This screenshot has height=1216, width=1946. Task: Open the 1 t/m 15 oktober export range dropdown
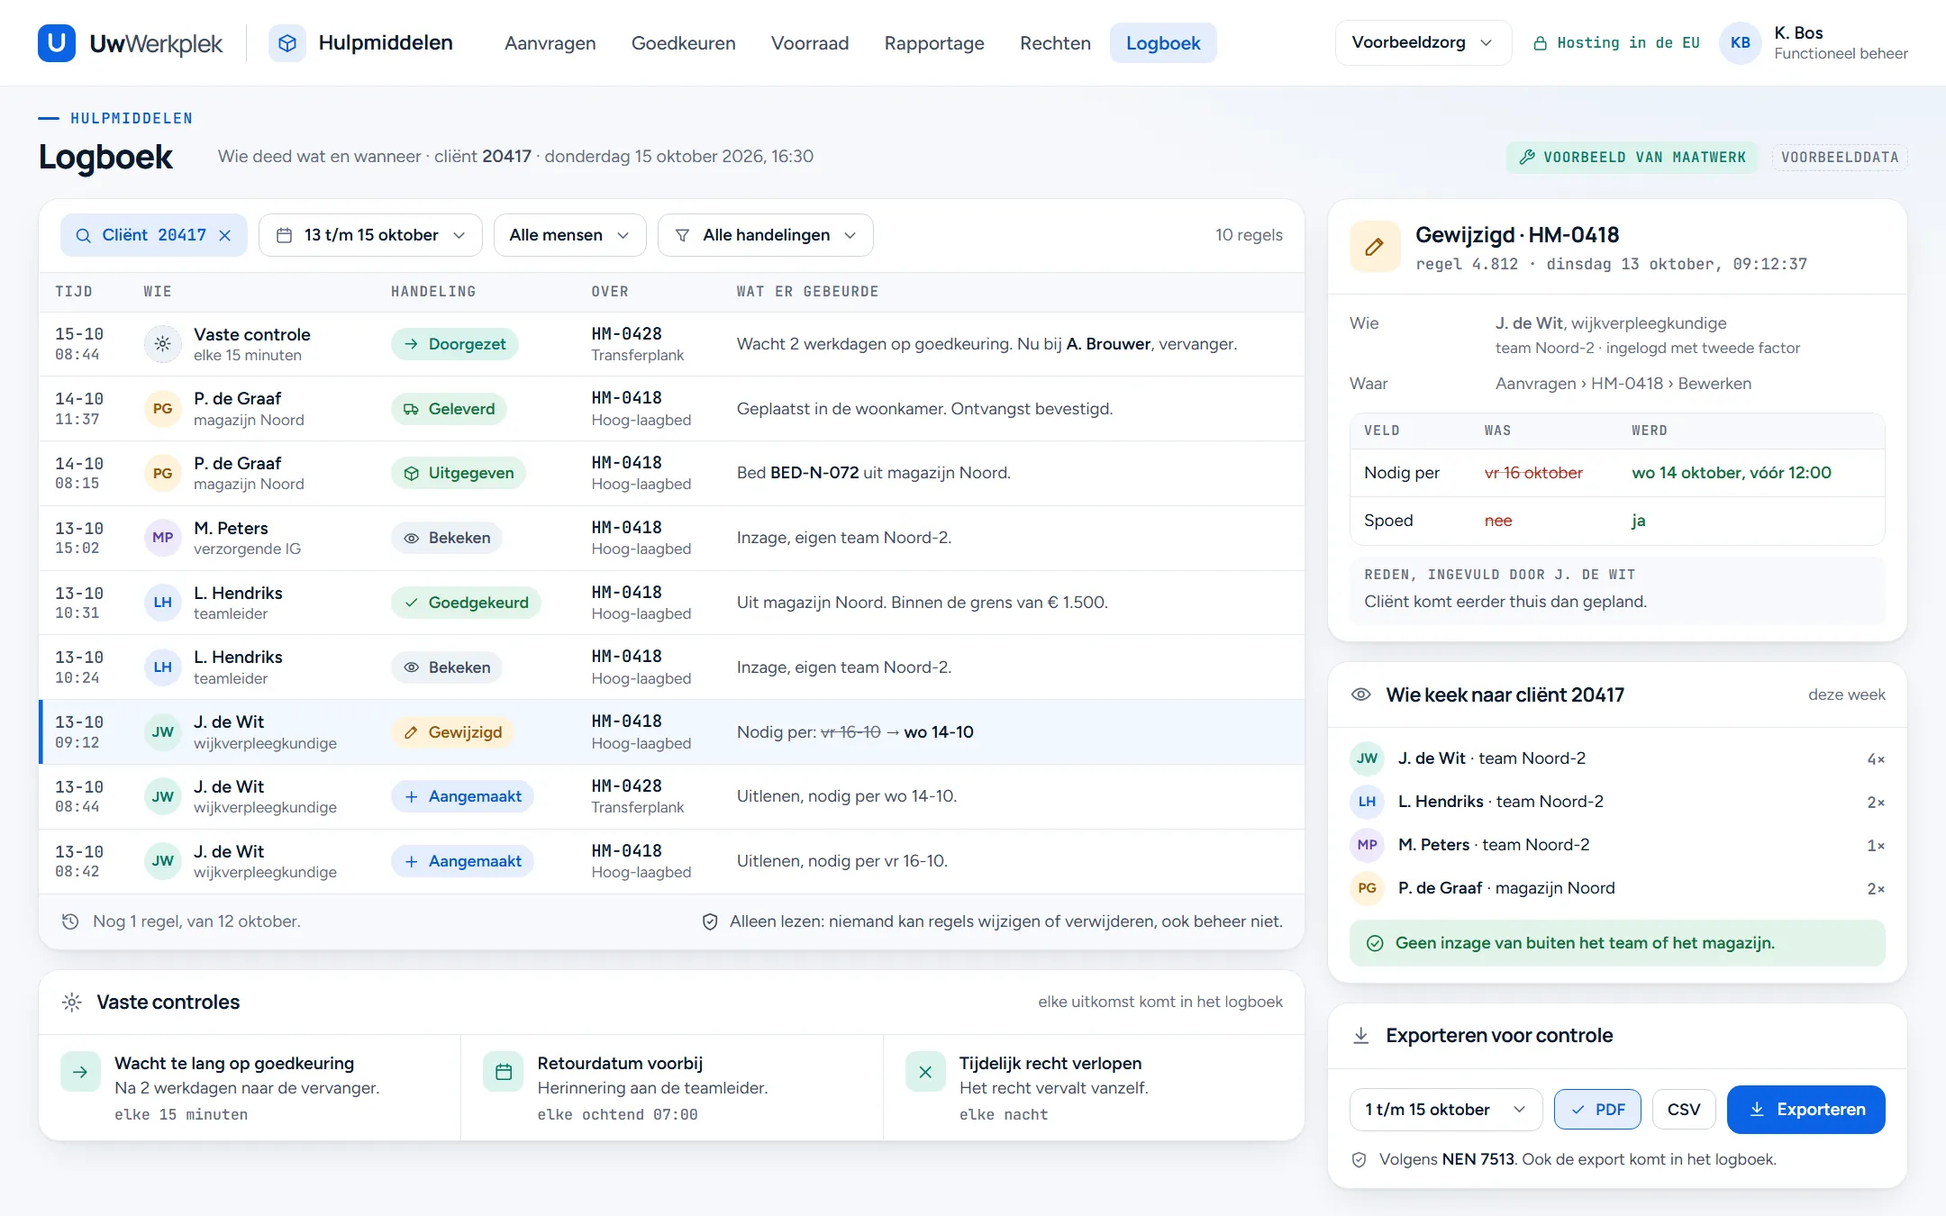point(1446,1110)
